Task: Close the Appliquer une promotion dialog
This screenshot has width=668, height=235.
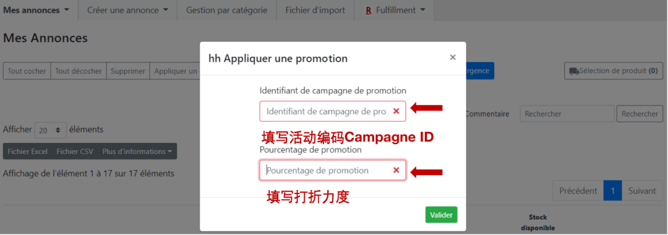Action: [x=453, y=58]
